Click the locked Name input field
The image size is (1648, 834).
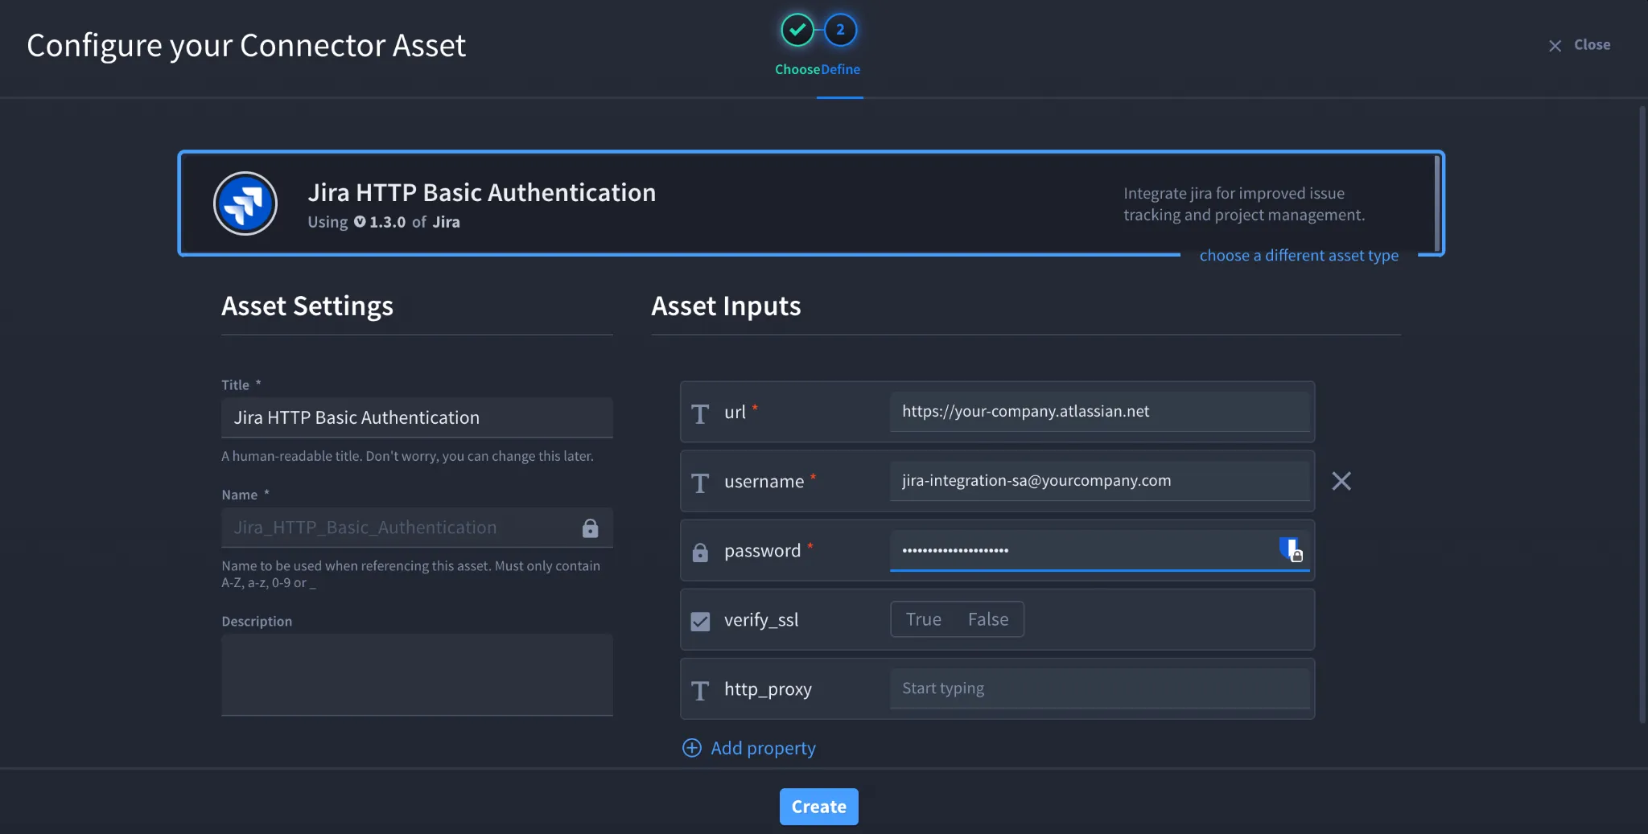417,528
